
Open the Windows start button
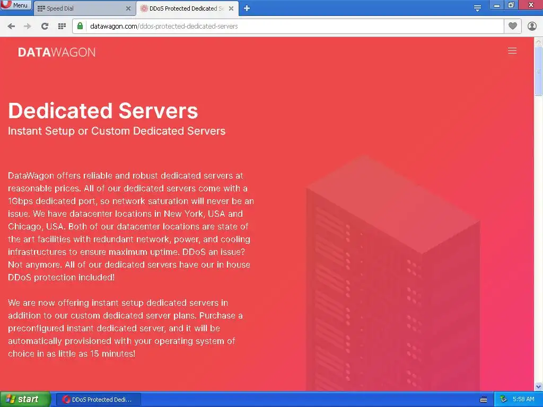(25, 400)
